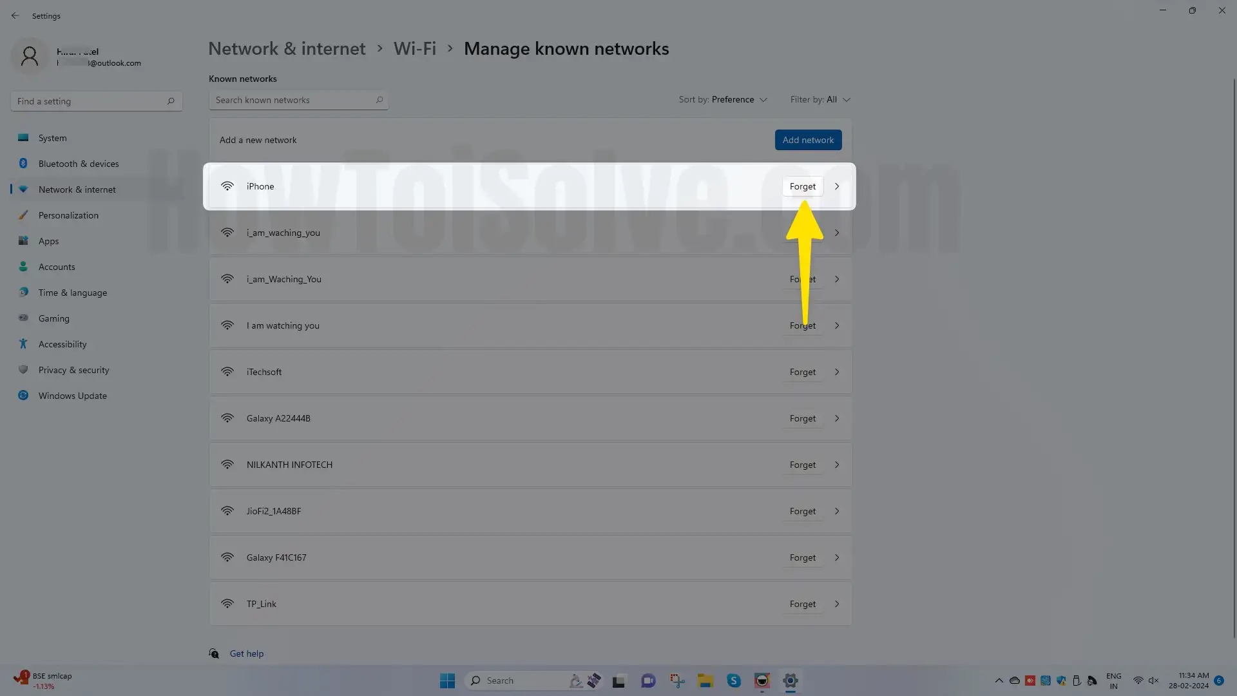Forget the iPhone network
Image resolution: width=1237 pixels, height=696 pixels.
coord(802,186)
